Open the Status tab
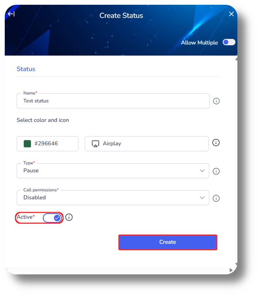Image resolution: width=258 pixels, height=295 pixels. point(26,69)
